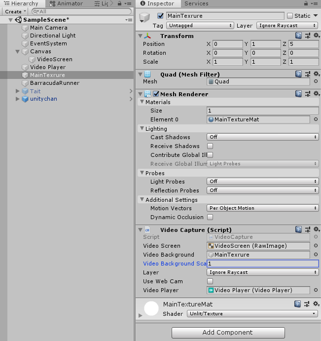Expand the unitychan prefab
Viewport: 321px width, 341px height.
18,99
